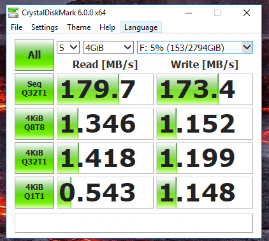Expand the 4GiB test size dropdown

[x=108, y=47]
